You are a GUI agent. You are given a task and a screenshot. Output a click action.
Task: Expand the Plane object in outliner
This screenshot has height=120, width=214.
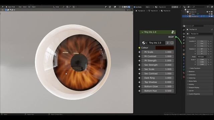pyautogui.click(x=188, y=14)
